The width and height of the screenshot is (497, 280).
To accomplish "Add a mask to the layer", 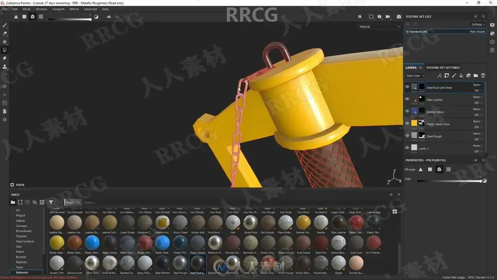I will [x=447, y=76].
